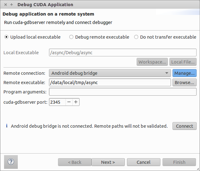The image size is (200, 171).
Task: Open the Remote connection dropdown
Action: (110, 73)
